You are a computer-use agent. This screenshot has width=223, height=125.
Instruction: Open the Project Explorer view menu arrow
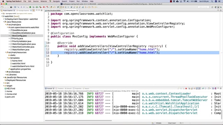(37, 10)
